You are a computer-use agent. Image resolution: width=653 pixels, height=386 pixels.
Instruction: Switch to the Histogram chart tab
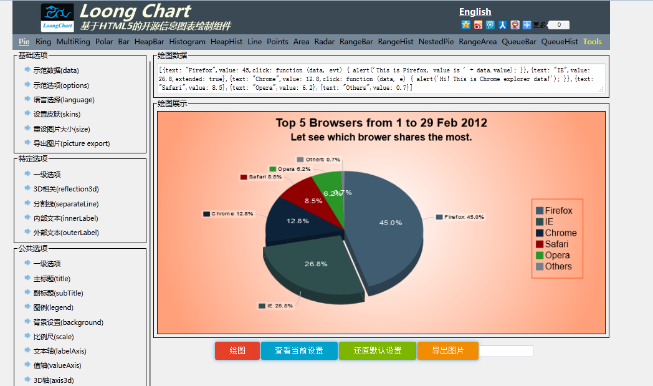pyautogui.click(x=187, y=42)
